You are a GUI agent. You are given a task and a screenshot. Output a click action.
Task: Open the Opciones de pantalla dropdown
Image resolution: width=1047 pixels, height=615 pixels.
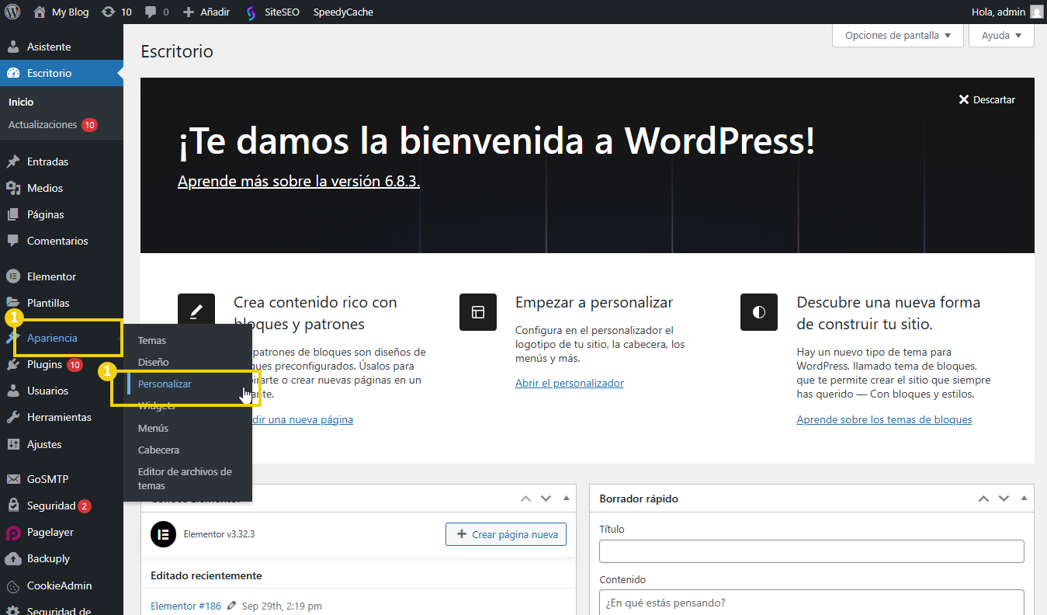pyautogui.click(x=897, y=35)
